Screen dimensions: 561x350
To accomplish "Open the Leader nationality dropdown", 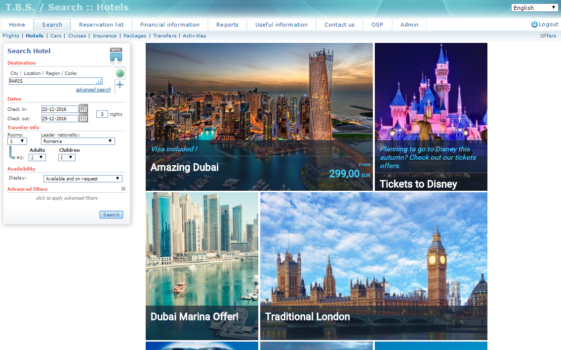I will 78,141.
